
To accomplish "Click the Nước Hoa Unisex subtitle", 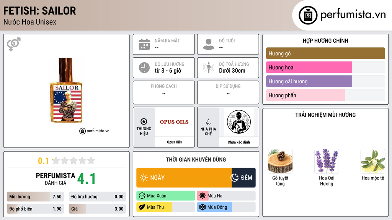I will [30, 22].
